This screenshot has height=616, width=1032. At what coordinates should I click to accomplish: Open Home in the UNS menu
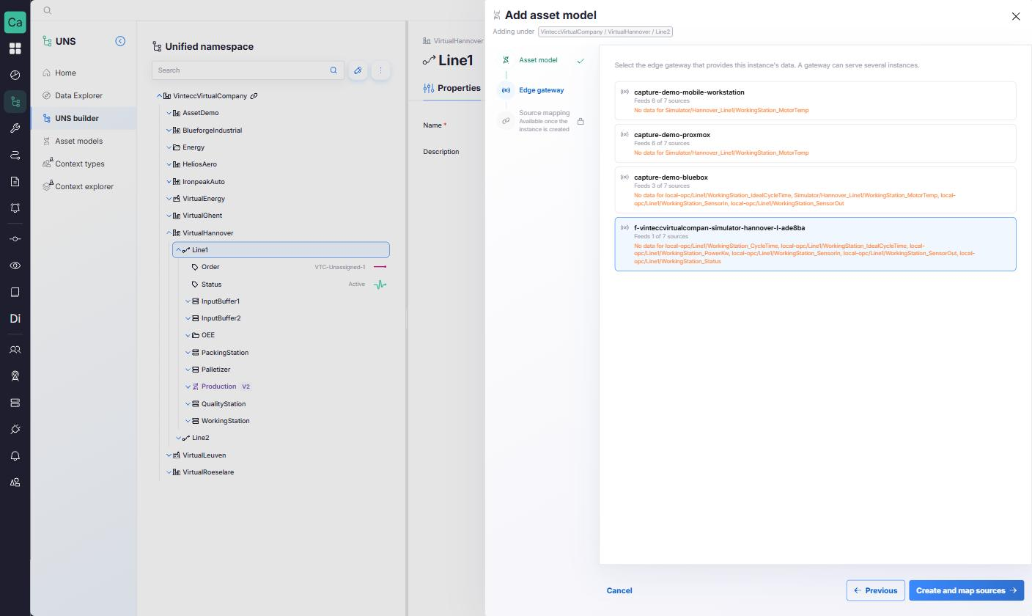[84, 73]
